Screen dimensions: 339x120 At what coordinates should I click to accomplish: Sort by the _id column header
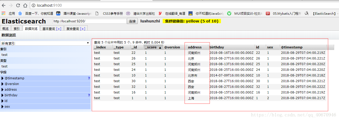pos(137,47)
